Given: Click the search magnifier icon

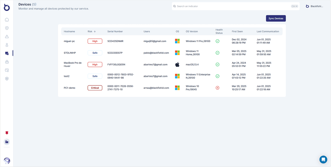Looking at the screenshot, I should [x=175, y=6].
